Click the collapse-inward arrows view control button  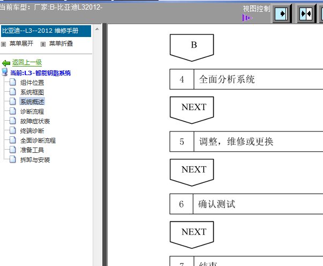[306, 14]
